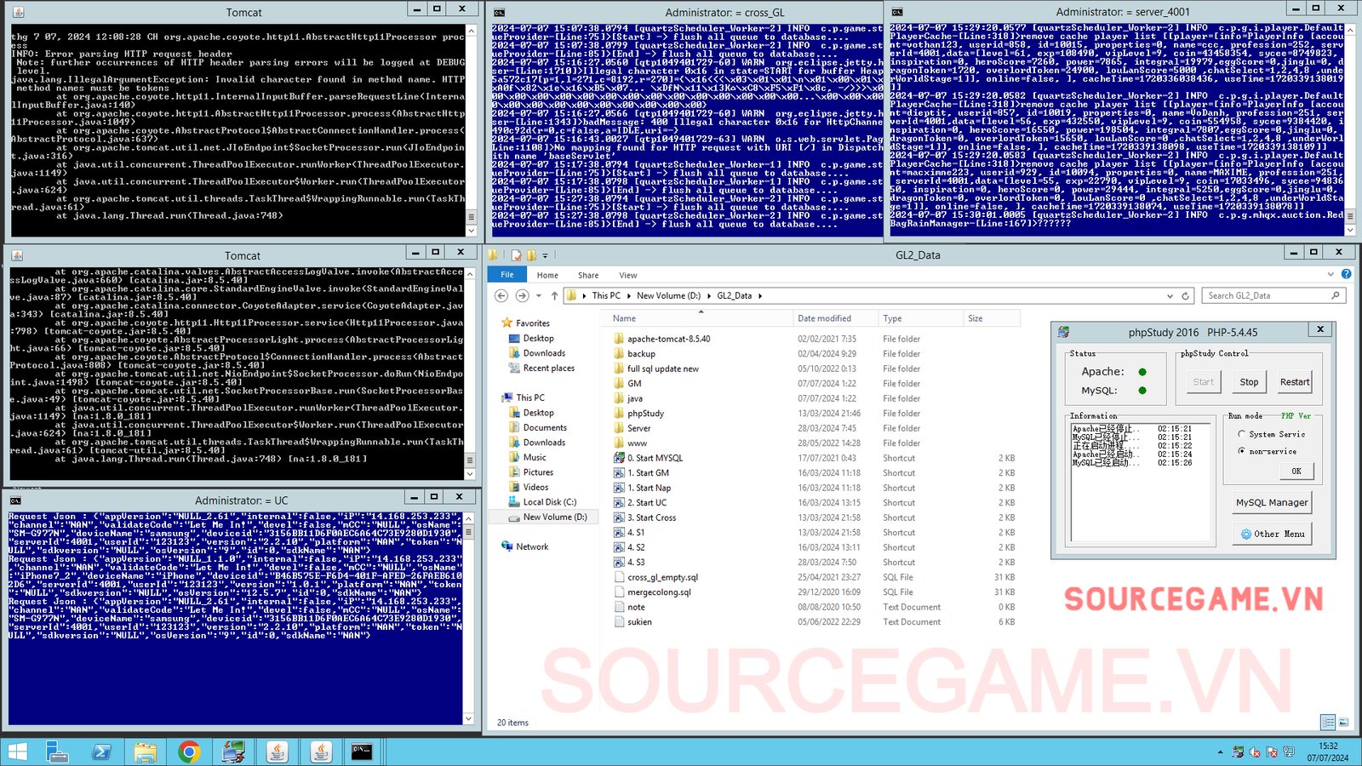This screenshot has width=1362, height=766.
Task: Launch Server Manager from the taskbar
Action: pyautogui.click(x=57, y=752)
